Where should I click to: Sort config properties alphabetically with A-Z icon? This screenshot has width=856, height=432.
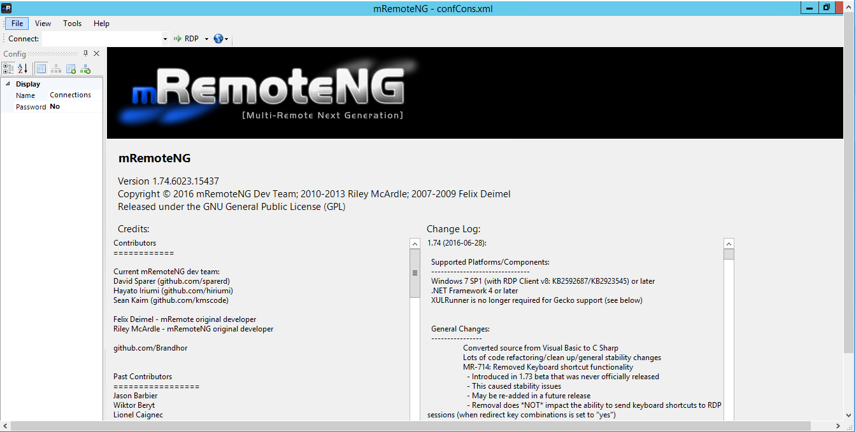click(23, 69)
